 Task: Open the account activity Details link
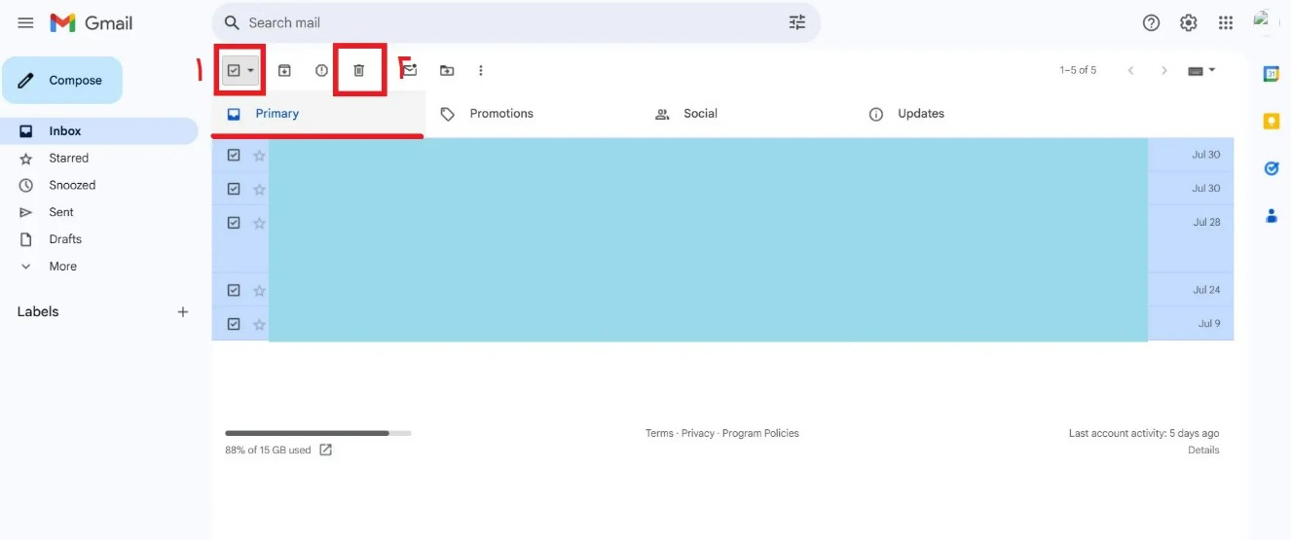pos(1202,450)
